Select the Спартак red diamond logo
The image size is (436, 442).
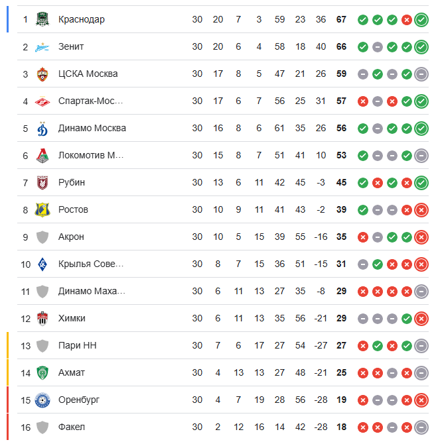click(42, 101)
